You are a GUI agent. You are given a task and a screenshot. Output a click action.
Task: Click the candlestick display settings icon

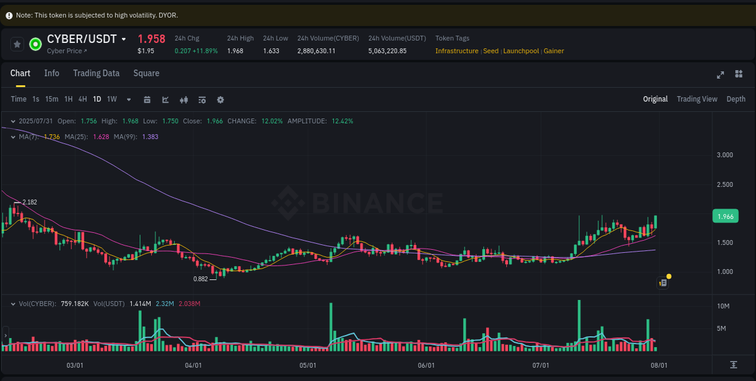coord(184,99)
